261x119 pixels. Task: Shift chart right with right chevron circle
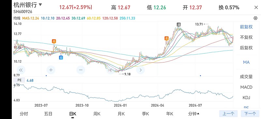[141, 70]
